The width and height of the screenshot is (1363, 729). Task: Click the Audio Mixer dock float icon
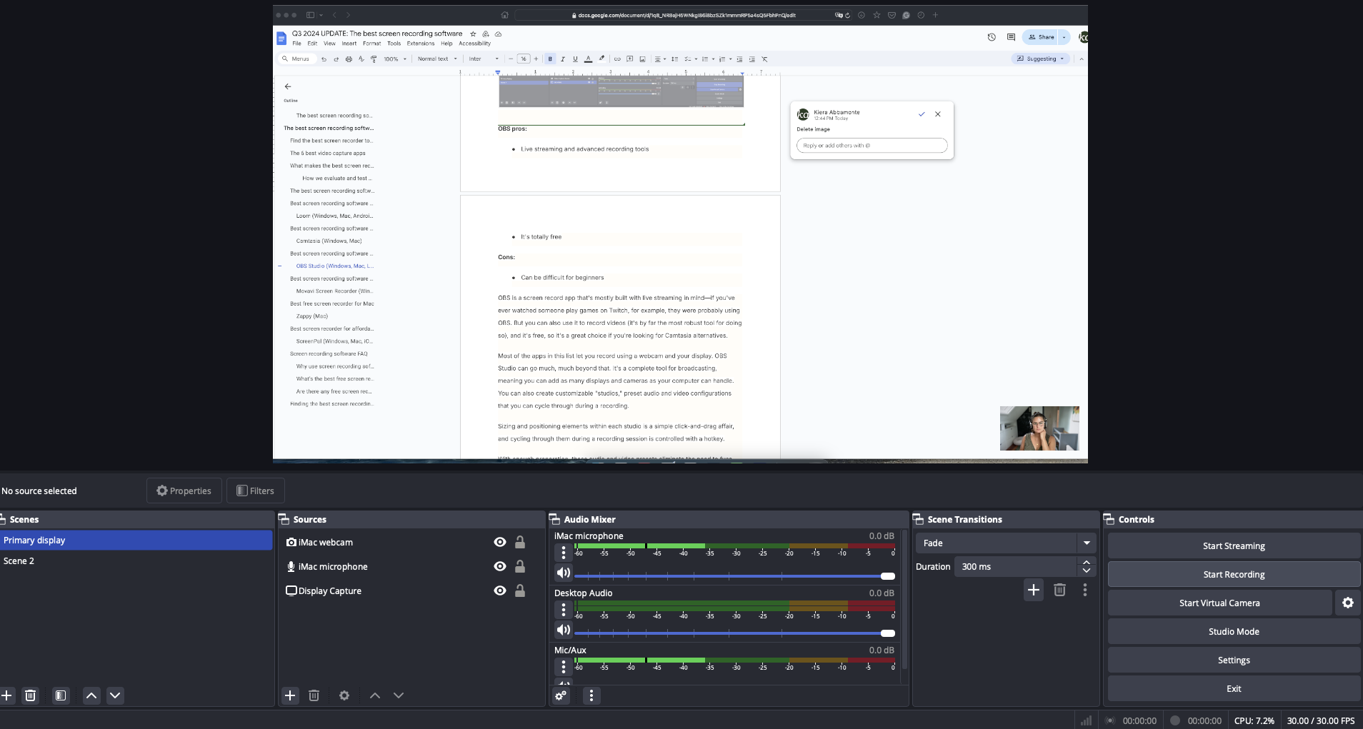(554, 519)
